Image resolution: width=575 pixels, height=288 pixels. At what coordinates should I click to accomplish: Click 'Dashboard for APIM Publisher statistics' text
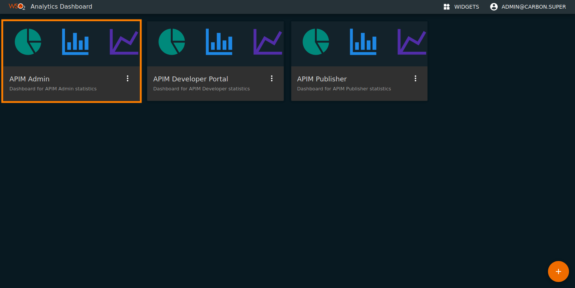point(344,89)
